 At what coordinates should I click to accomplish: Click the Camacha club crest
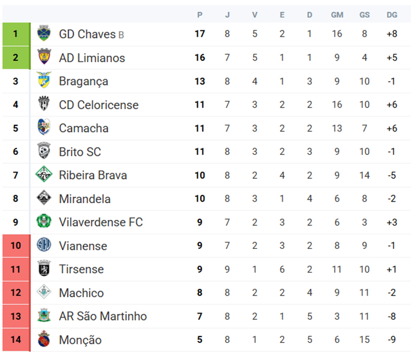44,128
